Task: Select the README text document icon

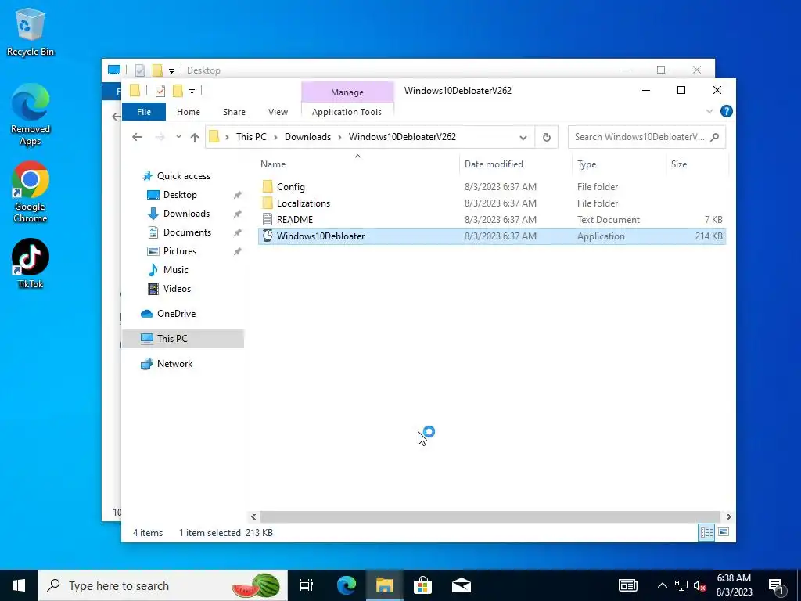Action: pos(268,219)
